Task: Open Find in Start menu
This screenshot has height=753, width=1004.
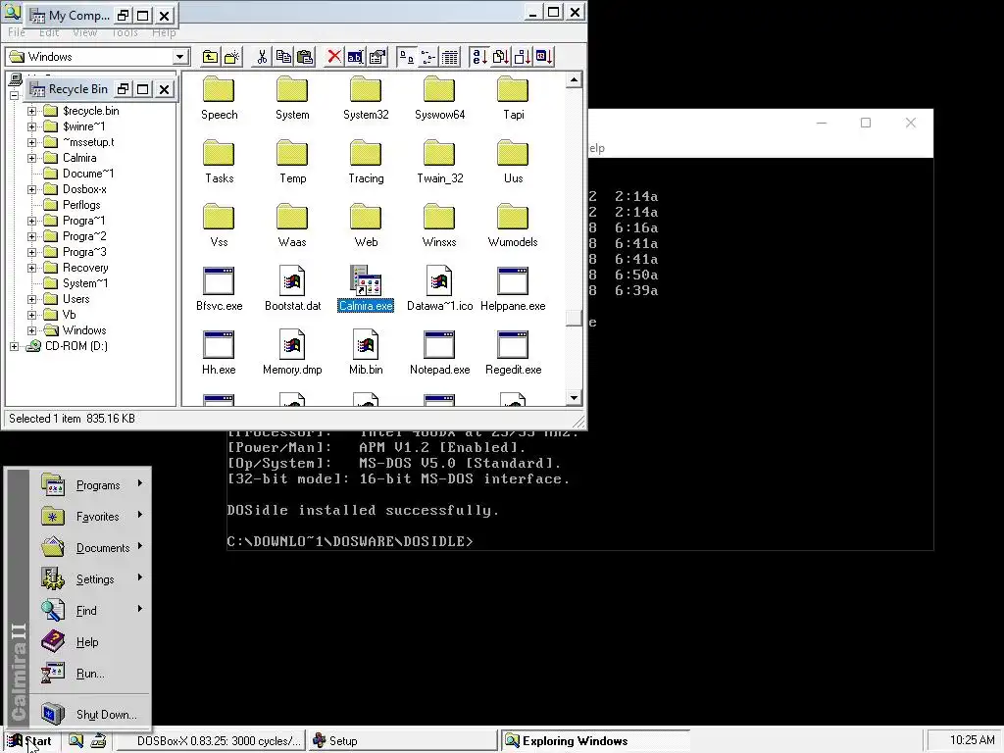Action: tap(91, 611)
